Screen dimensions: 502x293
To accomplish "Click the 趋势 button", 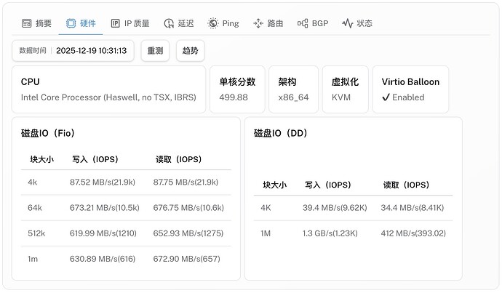I will (x=190, y=51).
